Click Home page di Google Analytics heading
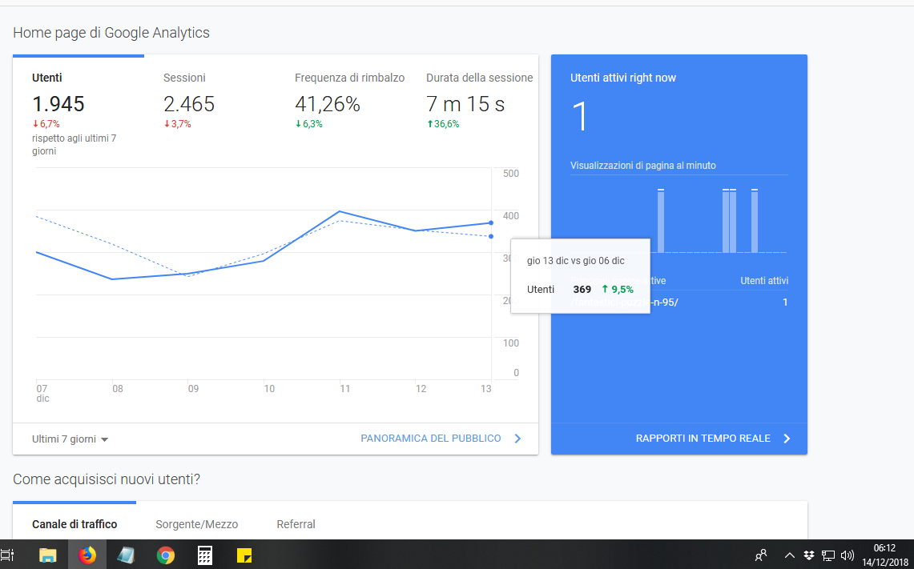 click(111, 33)
